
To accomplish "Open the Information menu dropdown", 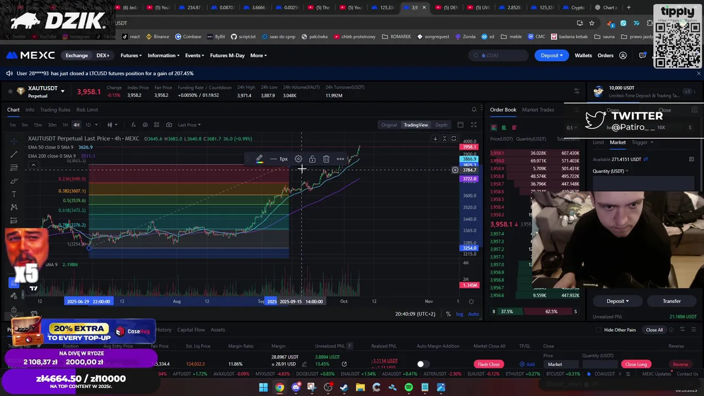I will point(163,56).
